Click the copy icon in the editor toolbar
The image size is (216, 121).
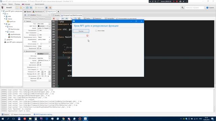click(76, 18)
